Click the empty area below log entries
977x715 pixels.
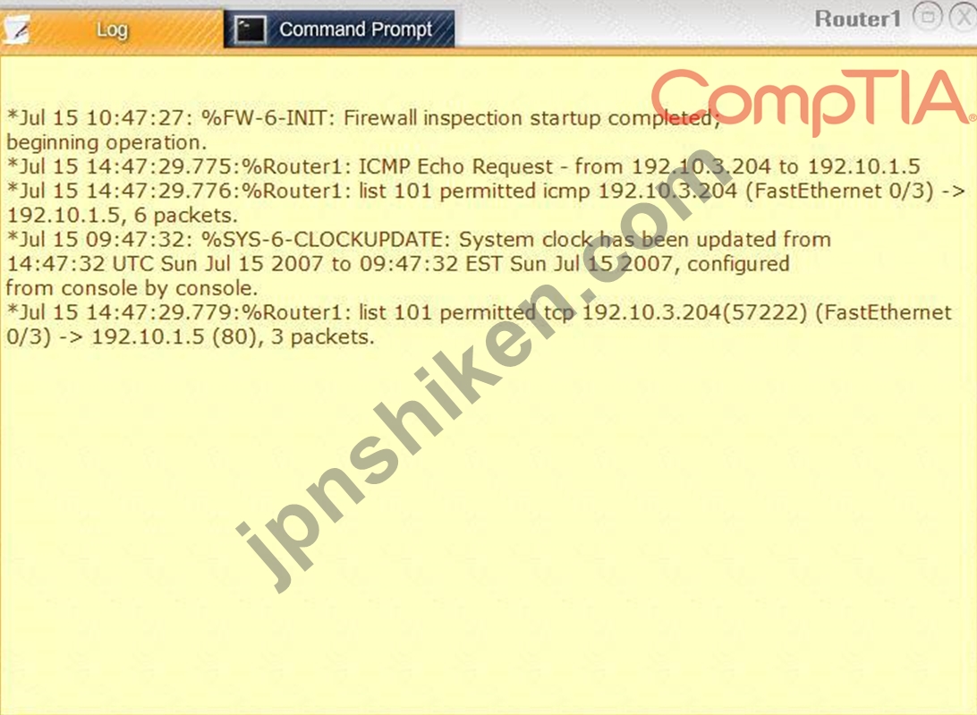(488, 530)
